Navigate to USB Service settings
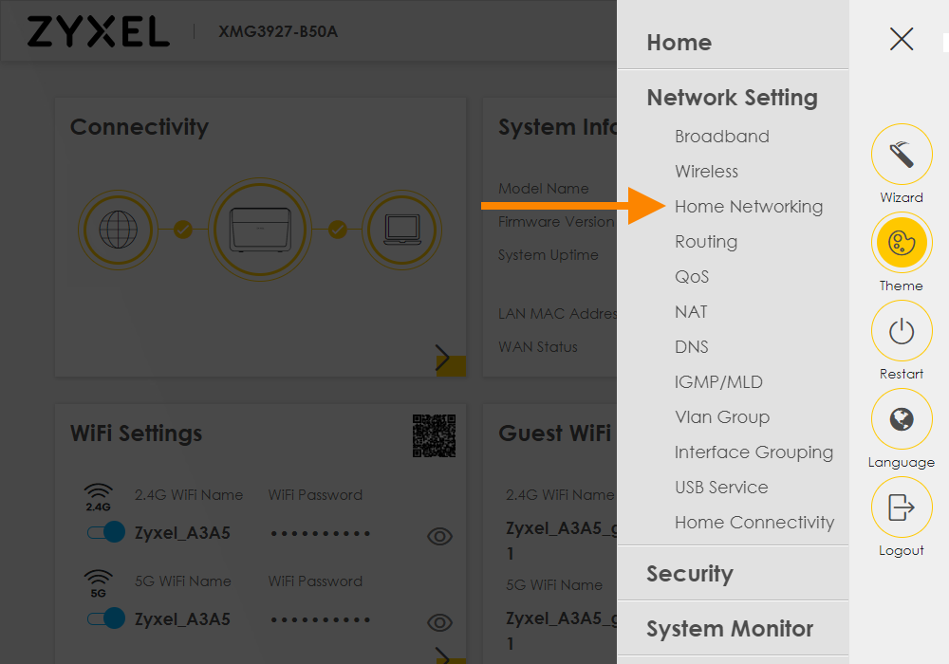The height and width of the screenshot is (664, 949). pos(721,487)
